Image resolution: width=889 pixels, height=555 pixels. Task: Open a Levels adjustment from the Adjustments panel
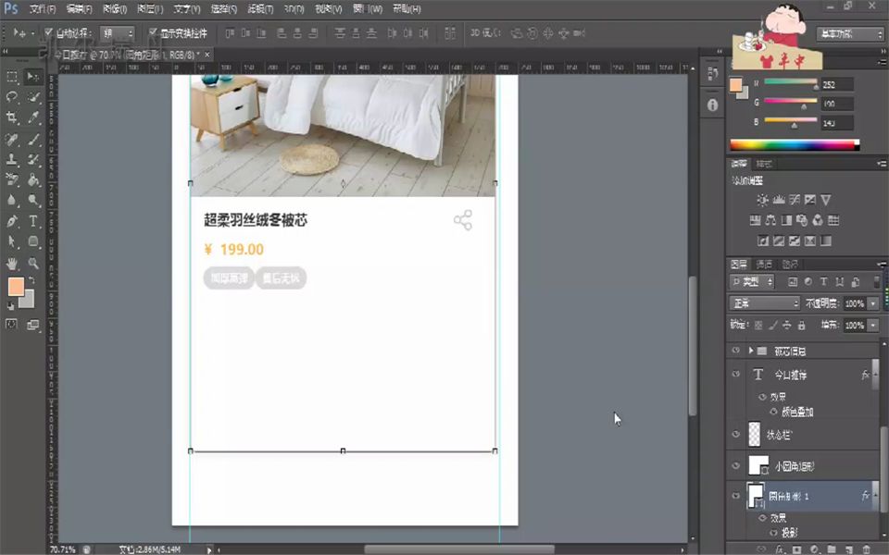click(779, 199)
